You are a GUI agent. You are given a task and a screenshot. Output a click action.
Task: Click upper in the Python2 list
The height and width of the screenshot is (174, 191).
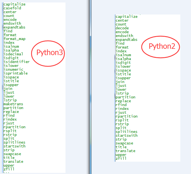[x=121, y=155]
